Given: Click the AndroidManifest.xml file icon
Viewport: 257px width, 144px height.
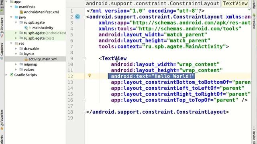Looking at the screenshot, I should coord(21,12).
